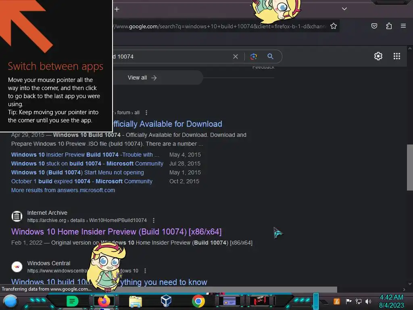Click inside the Google search field
This screenshot has width=413, height=310.
(x=171, y=57)
